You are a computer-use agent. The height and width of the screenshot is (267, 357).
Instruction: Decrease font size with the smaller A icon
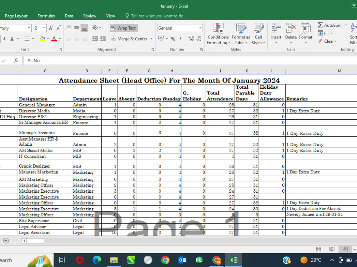(59, 28)
